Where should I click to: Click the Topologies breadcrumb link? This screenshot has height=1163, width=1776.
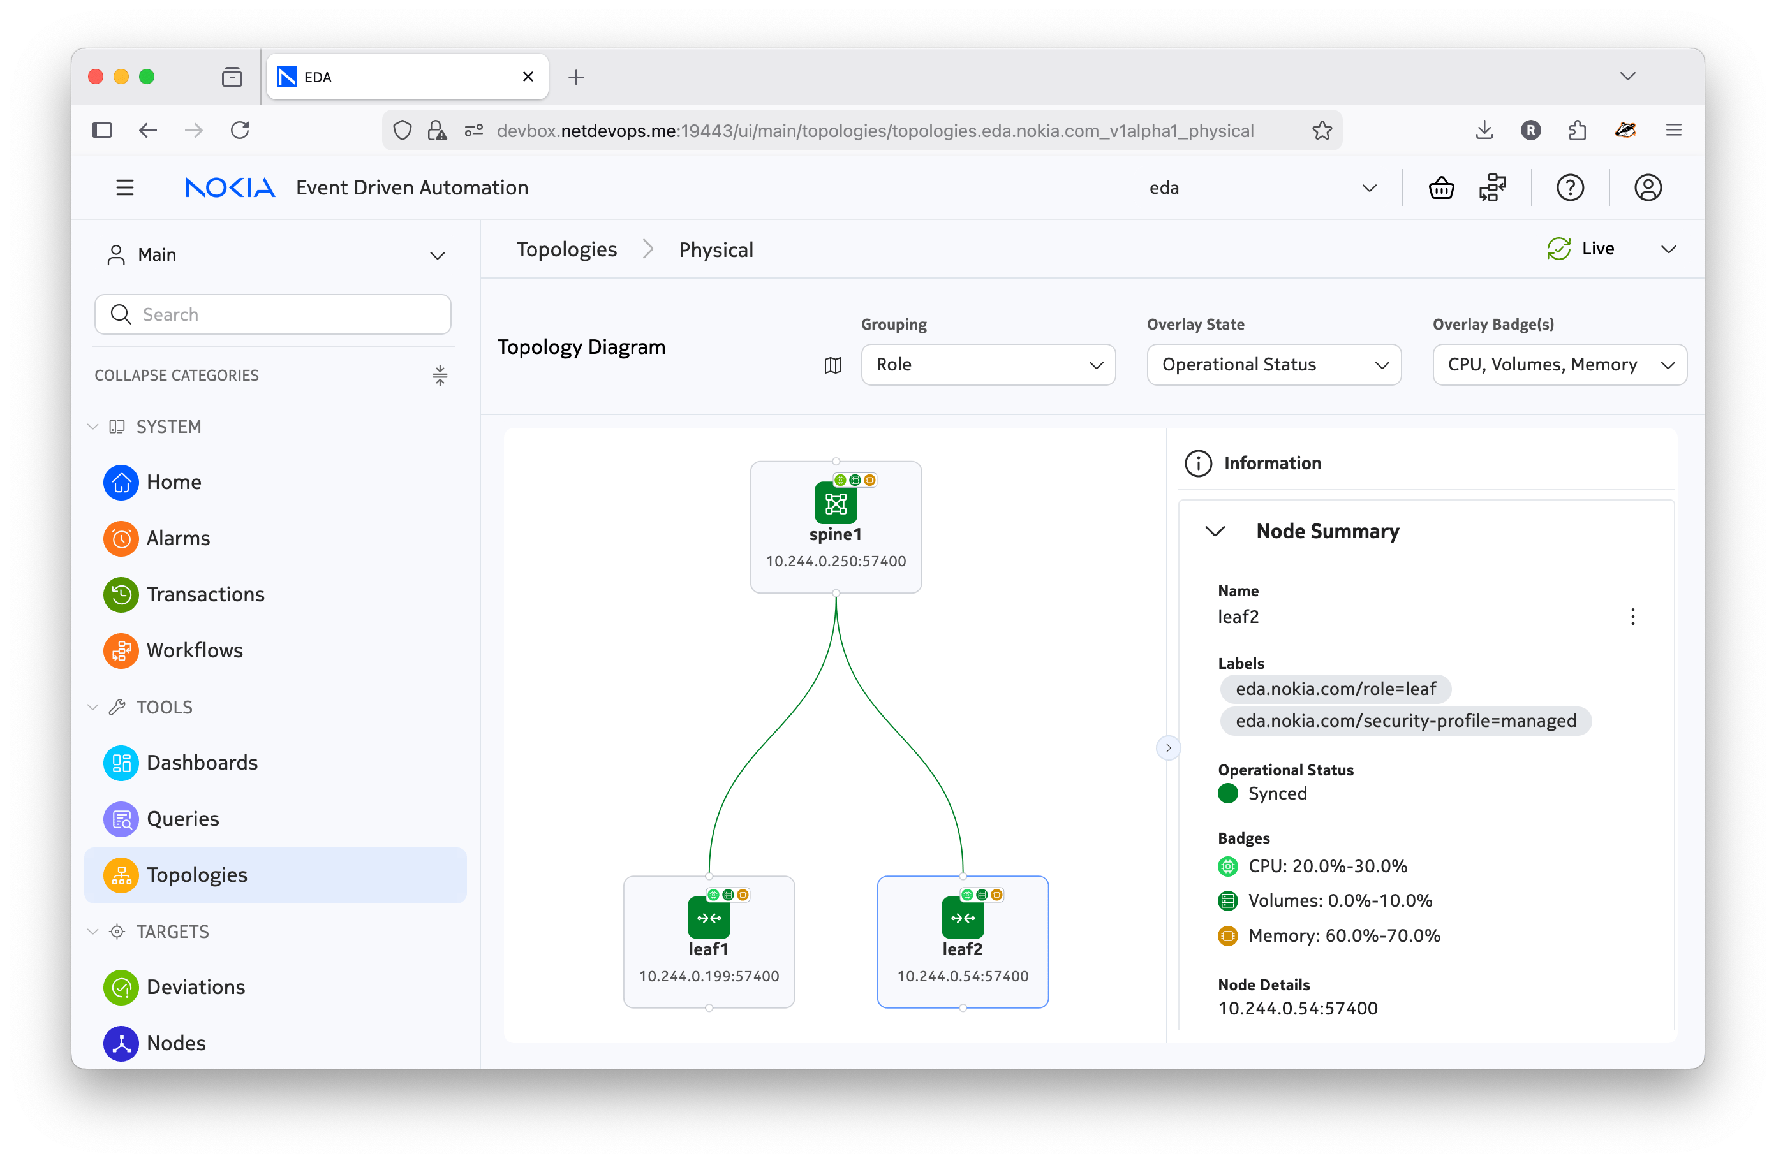click(566, 249)
